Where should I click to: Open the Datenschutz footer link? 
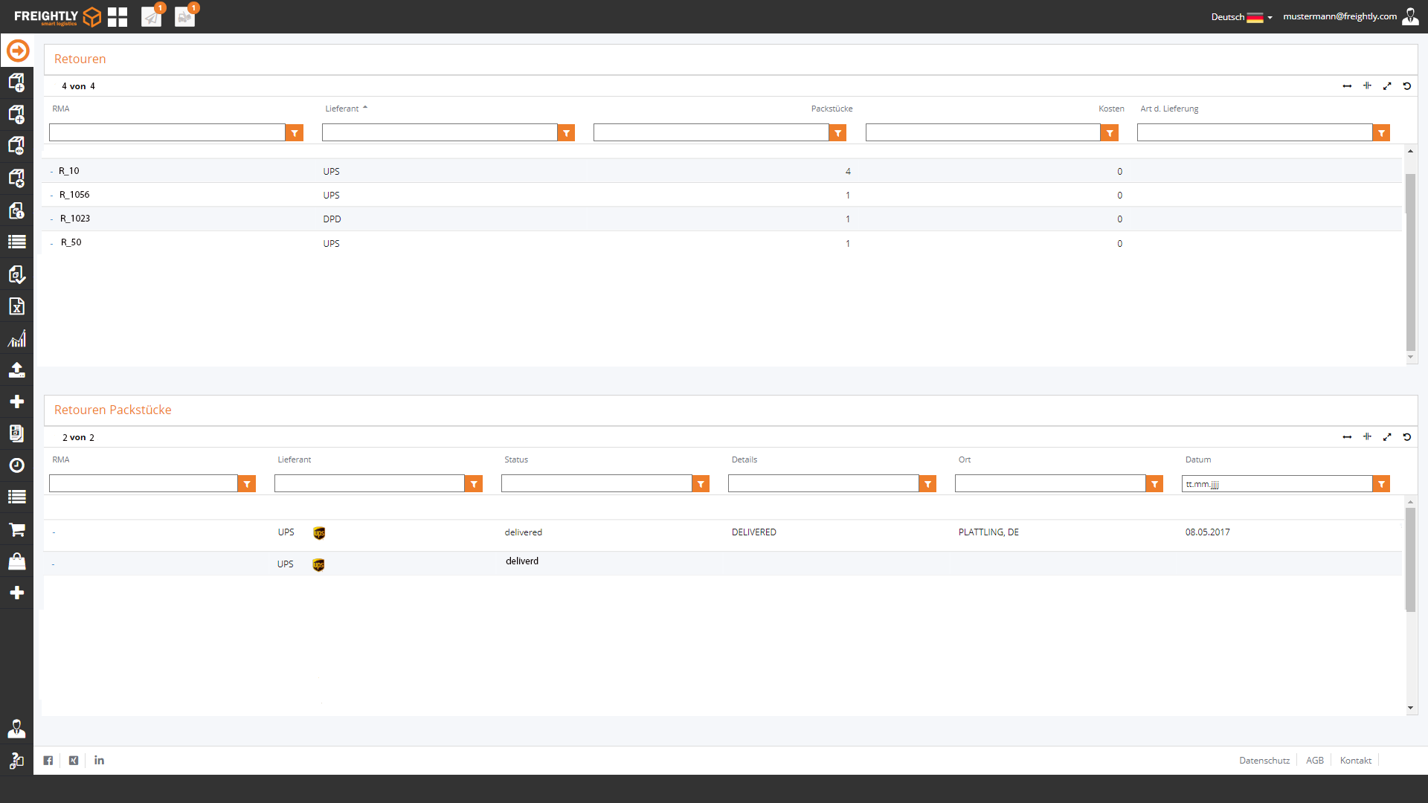pos(1264,761)
